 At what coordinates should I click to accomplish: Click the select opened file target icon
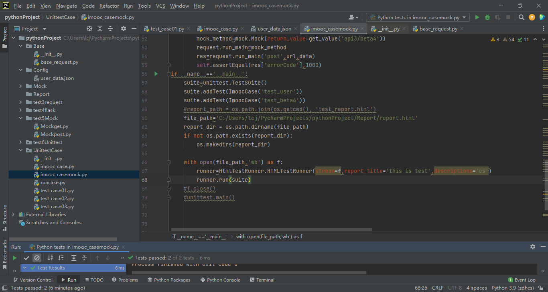(x=89, y=28)
